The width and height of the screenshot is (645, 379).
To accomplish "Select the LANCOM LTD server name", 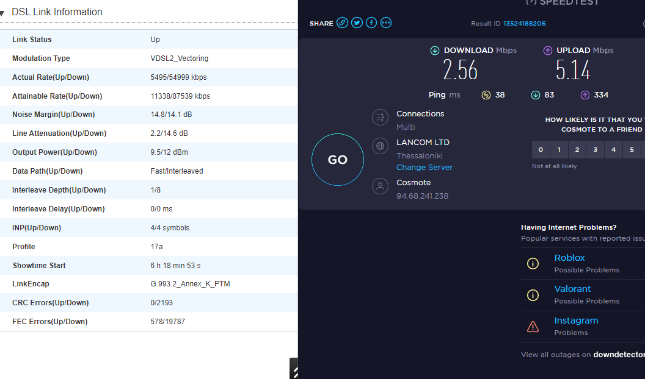I will pyautogui.click(x=423, y=143).
